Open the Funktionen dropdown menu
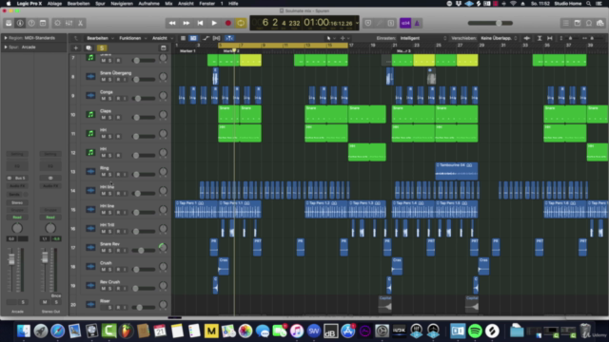Image resolution: width=609 pixels, height=342 pixels. click(x=132, y=38)
